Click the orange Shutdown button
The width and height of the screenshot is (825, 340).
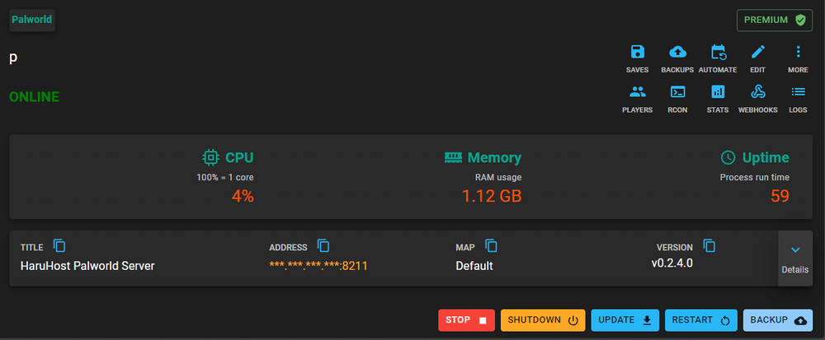(543, 320)
